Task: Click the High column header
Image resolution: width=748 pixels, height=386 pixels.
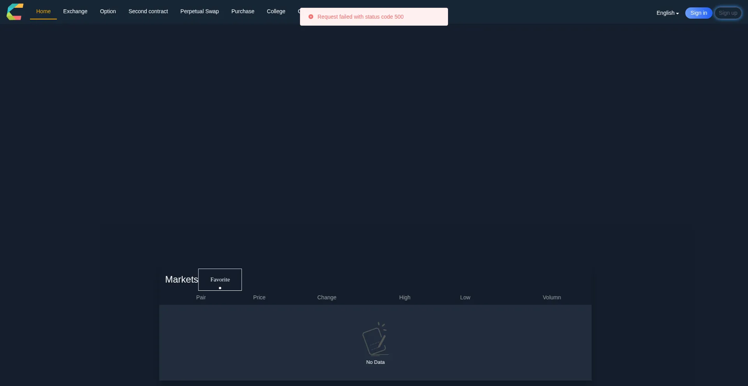Action: point(404,297)
